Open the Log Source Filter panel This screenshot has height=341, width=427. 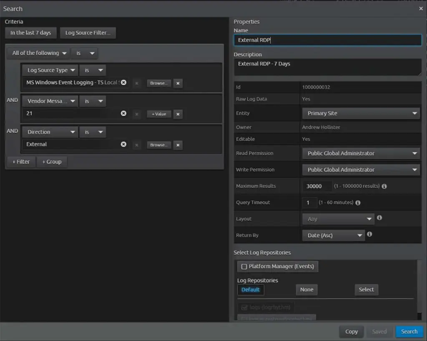[x=88, y=33]
